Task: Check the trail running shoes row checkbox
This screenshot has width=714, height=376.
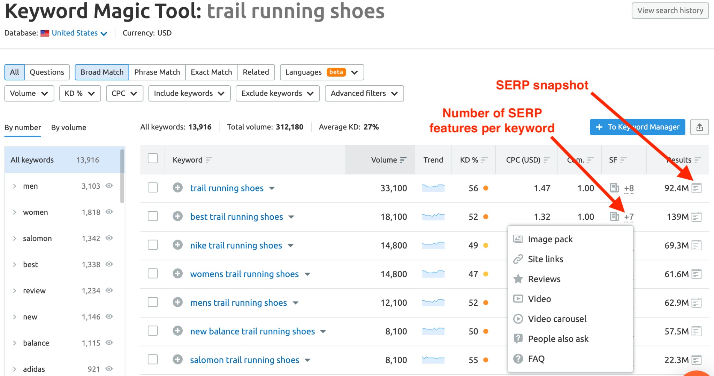Action: point(153,188)
